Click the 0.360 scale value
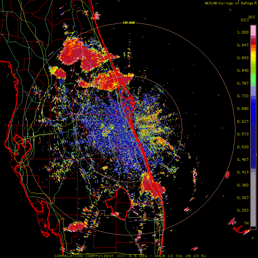Viewport: 258px width, 258px height. tap(243, 185)
